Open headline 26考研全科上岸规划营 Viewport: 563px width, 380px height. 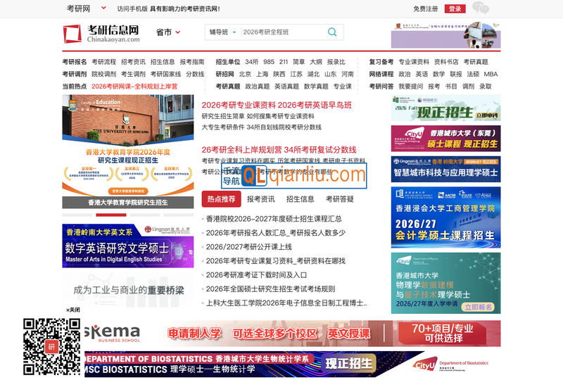[241, 149]
